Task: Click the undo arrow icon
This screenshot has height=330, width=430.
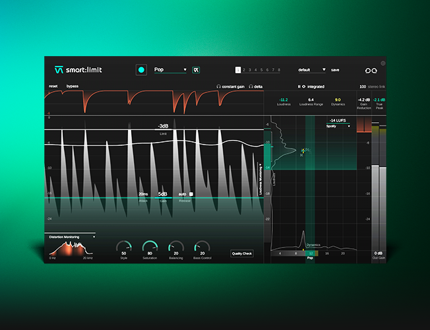Action: pyautogui.click(x=368, y=71)
